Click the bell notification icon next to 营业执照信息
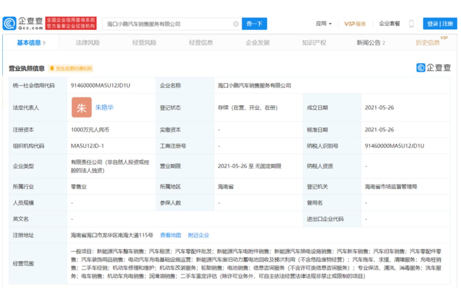461x298 pixels. (x=52, y=68)
